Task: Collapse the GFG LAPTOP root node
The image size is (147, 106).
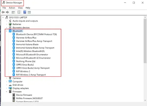Action: [x=3, y=17]
